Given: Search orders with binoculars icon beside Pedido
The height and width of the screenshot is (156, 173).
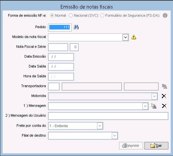Looking at the screenshot, I should coord(76,27).
